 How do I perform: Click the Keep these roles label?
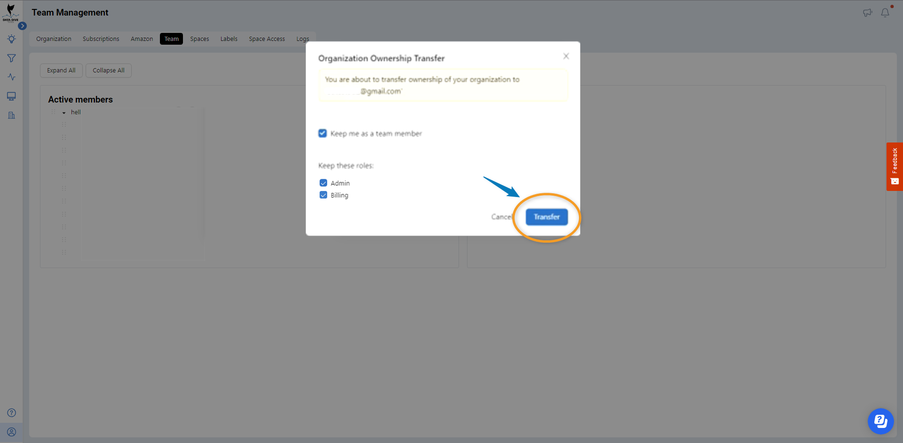click(346, 166)
